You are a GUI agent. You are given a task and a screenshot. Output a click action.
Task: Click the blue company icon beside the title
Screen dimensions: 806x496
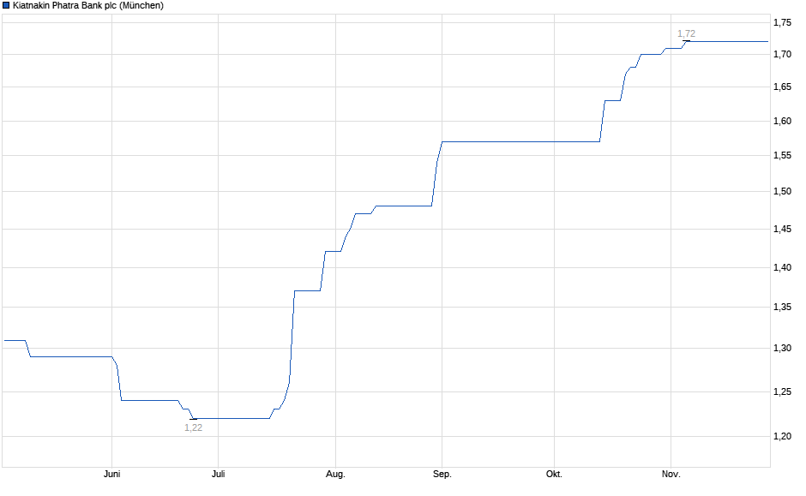[8, 6]
